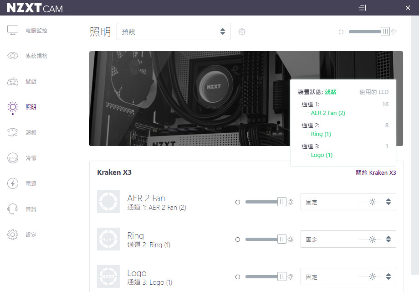Open 電腦監控 menu item text

coord(36,30)
